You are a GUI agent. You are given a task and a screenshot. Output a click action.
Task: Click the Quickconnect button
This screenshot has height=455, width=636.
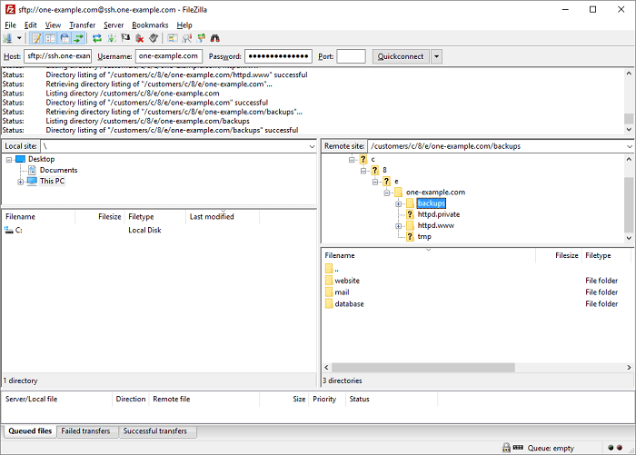[x=401, y=56]
